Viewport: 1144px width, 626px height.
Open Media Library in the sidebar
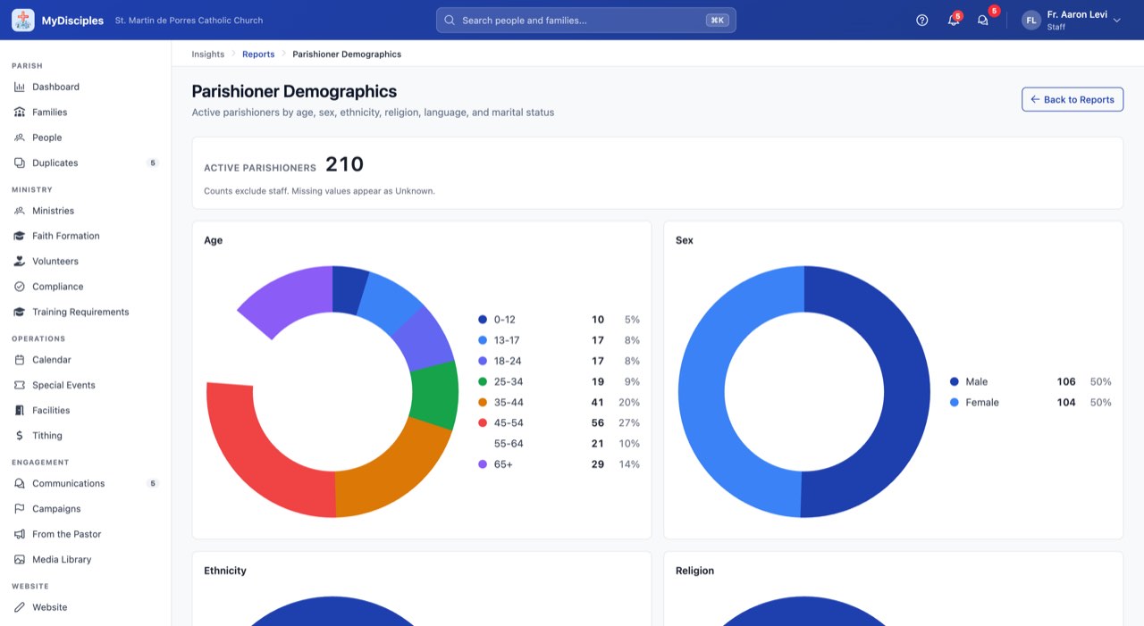click(86, 559)
